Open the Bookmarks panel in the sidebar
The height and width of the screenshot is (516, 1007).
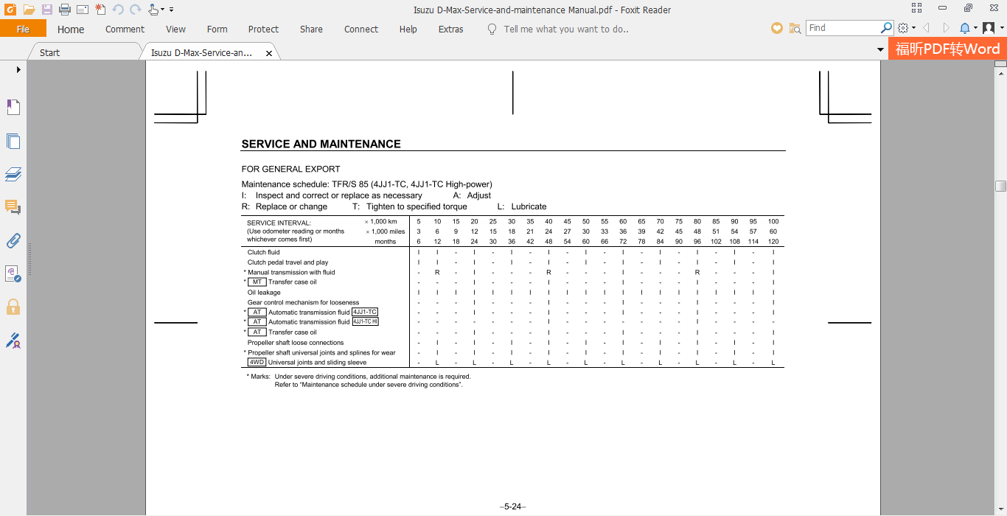point(13,107)
